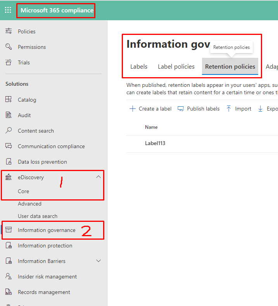The height and width of the screenshot is (306, 278).
Task: Select eDiscovery in sidebar
Action: (x=31, y=177)
